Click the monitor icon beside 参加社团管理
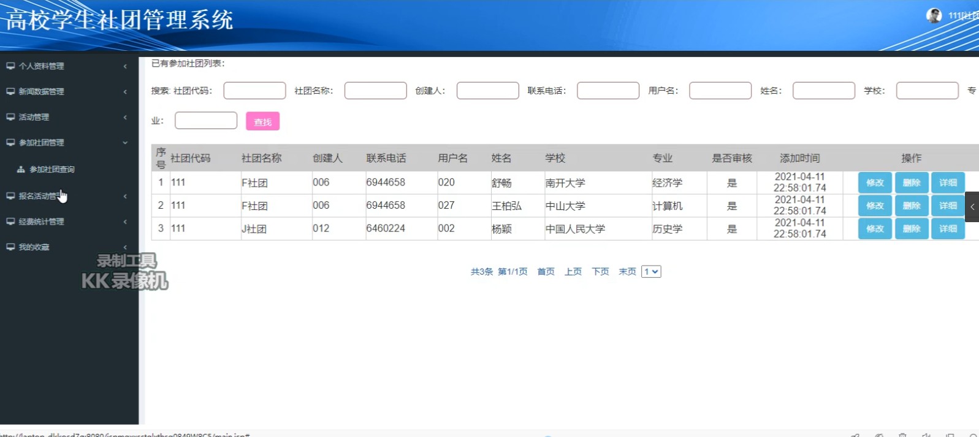 [x=10, y=143]
